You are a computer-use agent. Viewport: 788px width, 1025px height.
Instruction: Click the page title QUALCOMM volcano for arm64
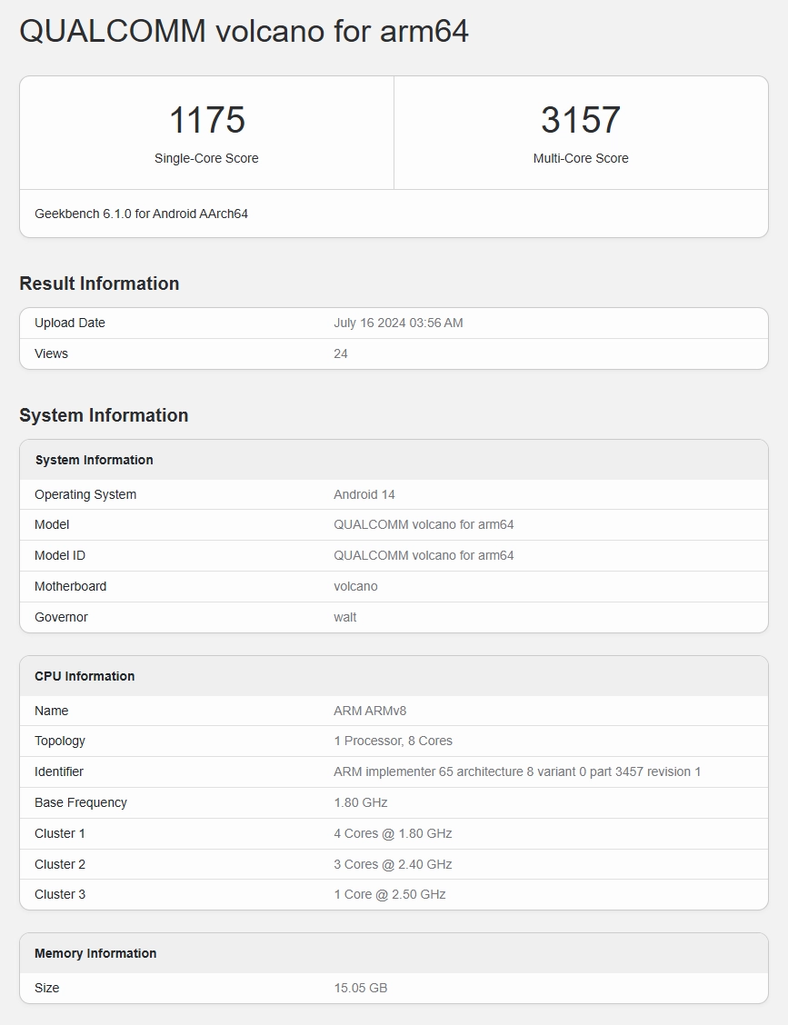244,31
